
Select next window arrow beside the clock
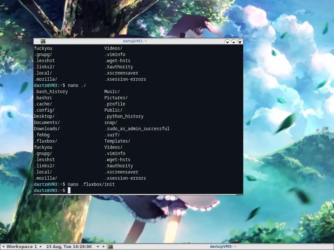pyautogui.click(x=103, y=247)
